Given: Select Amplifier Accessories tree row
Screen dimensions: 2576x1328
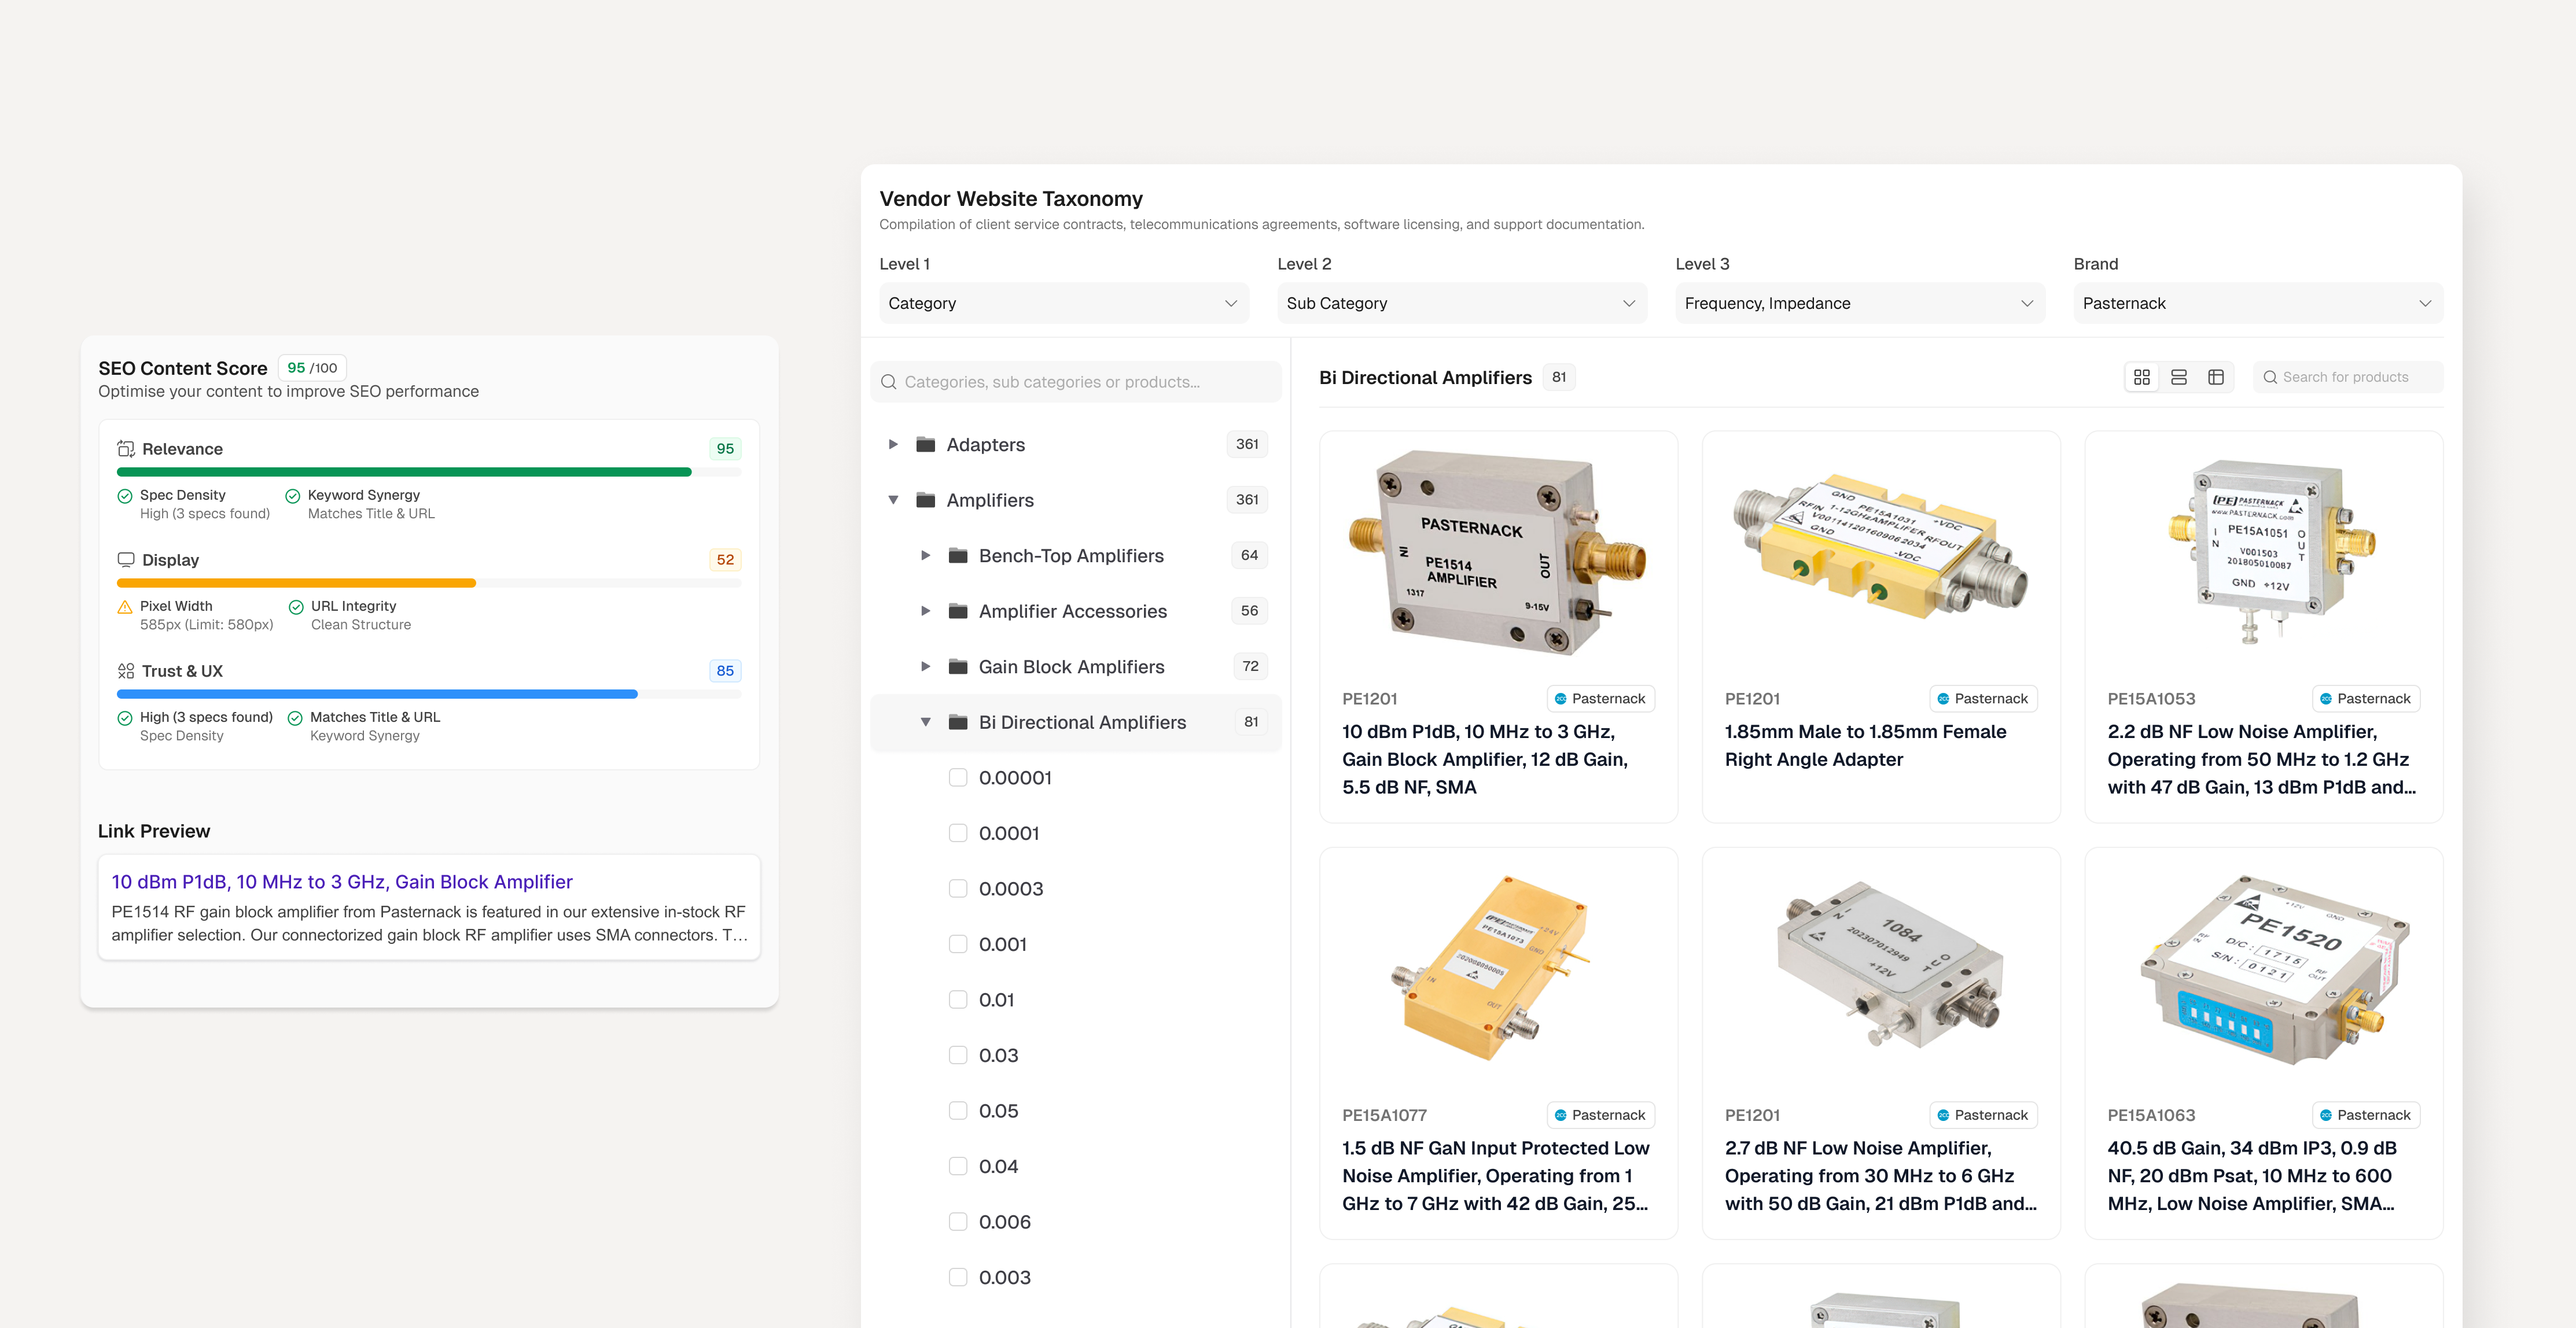Looking at the screenshot, I should [x=1076, y=611].
